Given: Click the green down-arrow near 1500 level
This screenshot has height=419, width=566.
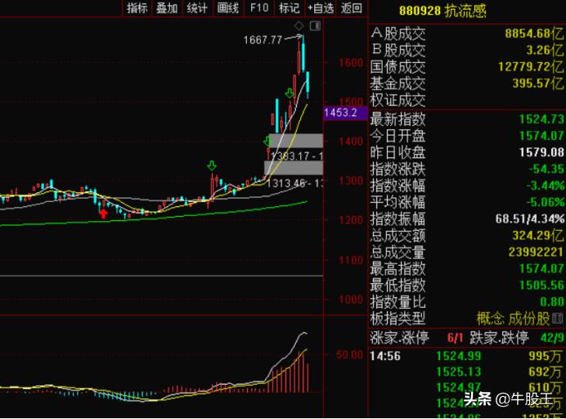Looking at the screenshot, I should (x=290, y=93).
